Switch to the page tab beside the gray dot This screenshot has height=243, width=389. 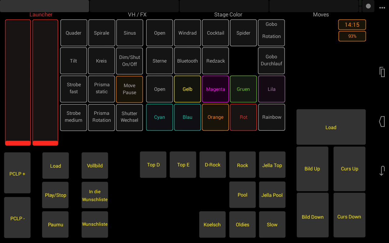point(313,6)
